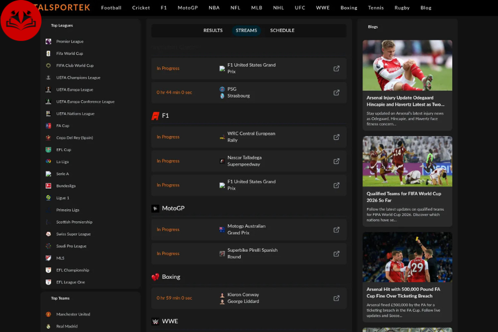This screenshot has width=498, height=332.
Task: Click the MotoGP section logo icon
Action: 155,209
